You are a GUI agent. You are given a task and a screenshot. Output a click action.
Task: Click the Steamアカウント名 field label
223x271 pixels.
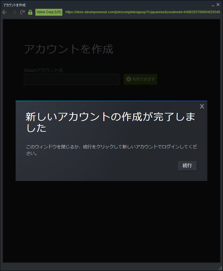coord(43,70)
